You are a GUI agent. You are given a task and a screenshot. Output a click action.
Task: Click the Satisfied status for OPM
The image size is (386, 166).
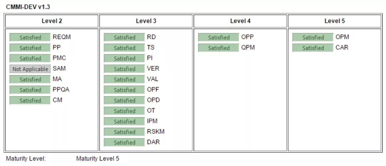[313, 37]
